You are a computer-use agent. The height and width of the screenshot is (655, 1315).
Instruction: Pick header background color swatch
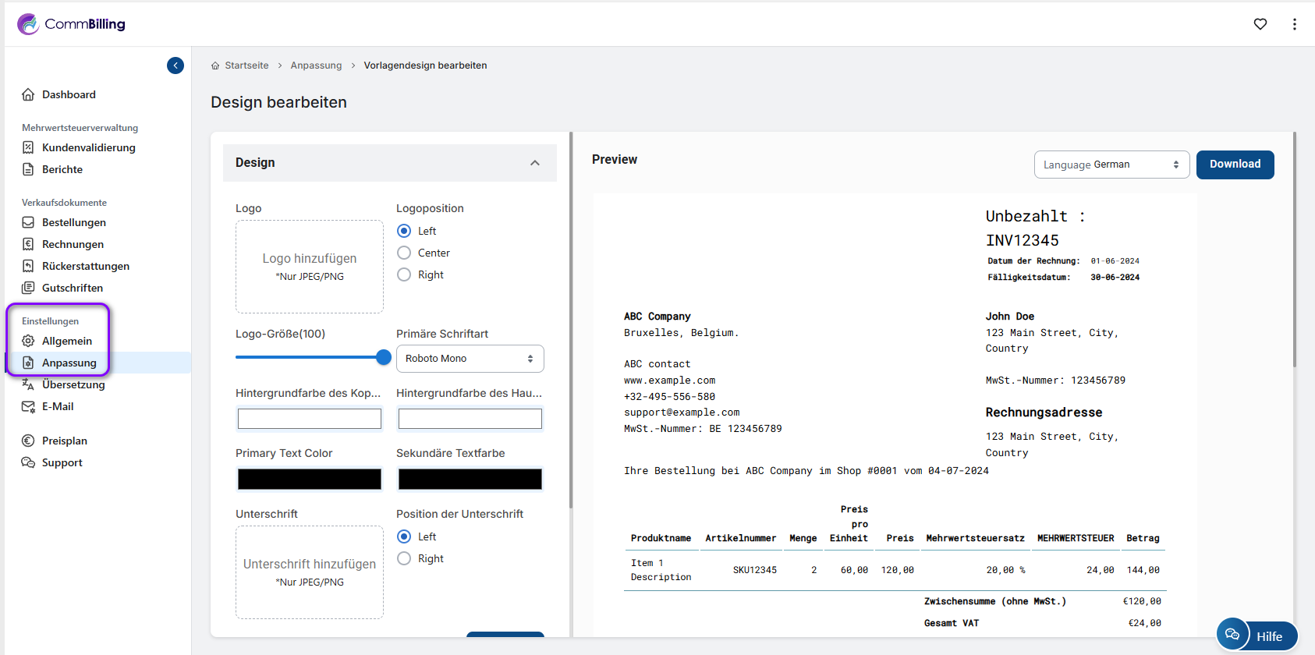point(310,419)
